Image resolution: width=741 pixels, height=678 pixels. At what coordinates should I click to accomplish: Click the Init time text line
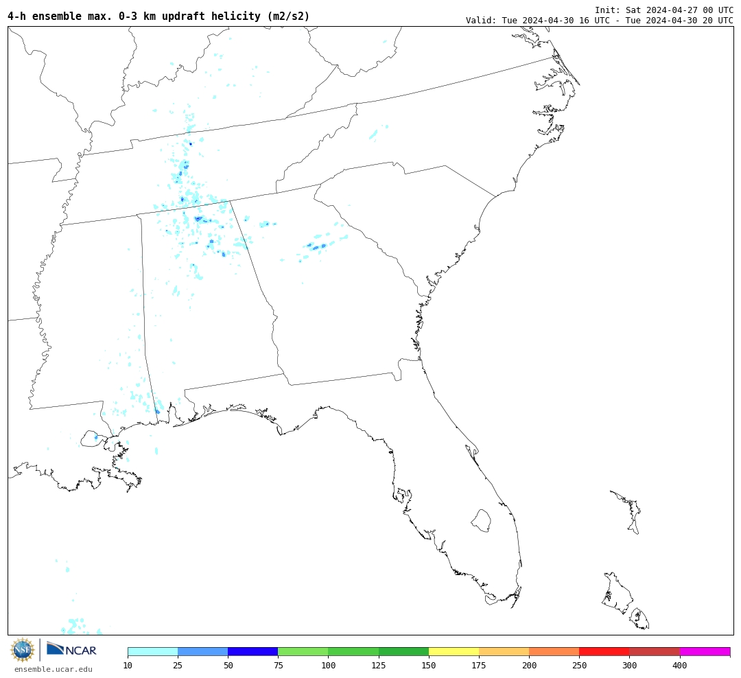point(664,10)
